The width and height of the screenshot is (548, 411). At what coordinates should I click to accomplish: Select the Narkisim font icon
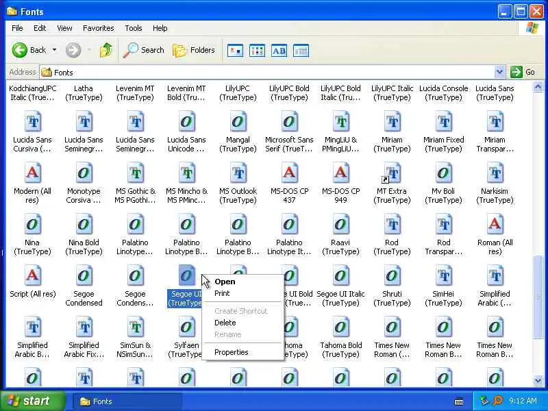tap(495, 173)
